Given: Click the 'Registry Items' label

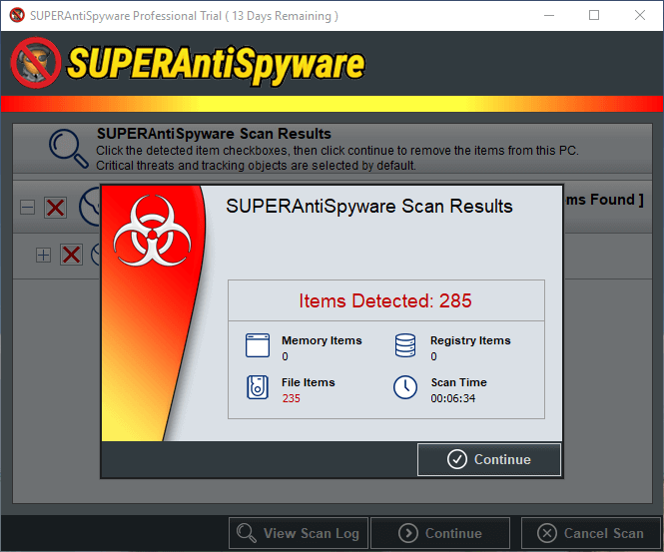Looking at the screenshot, I should pos(470,340).
